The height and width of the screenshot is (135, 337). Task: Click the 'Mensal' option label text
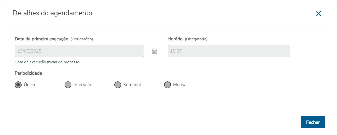click(x=180, y=85)
